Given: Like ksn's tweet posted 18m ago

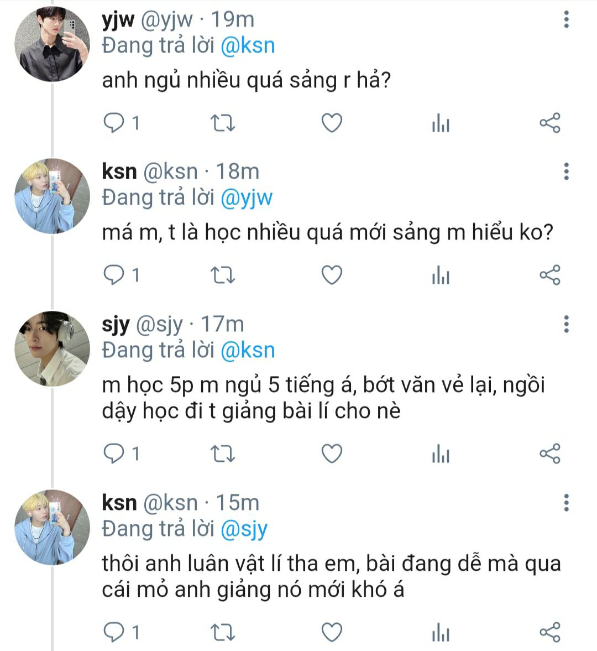Looking at the screenshot, I should (332, 275).
